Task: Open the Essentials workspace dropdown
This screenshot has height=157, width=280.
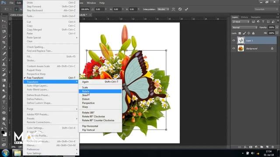Action: pos(266,9)
